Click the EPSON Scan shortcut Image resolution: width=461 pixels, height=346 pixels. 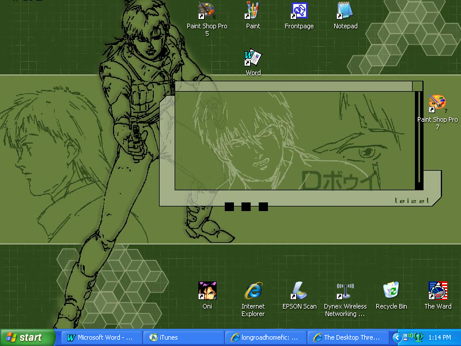pos(299,295)
